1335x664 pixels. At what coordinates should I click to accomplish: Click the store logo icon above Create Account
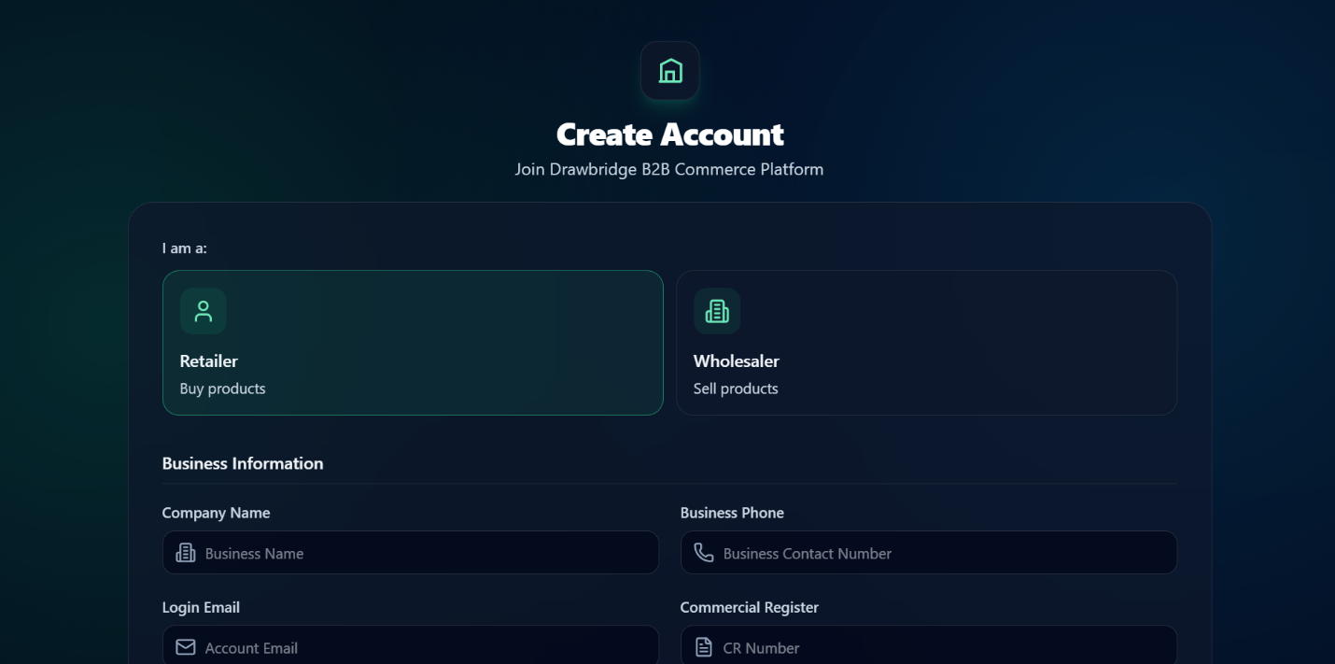[x=670, y=71]
